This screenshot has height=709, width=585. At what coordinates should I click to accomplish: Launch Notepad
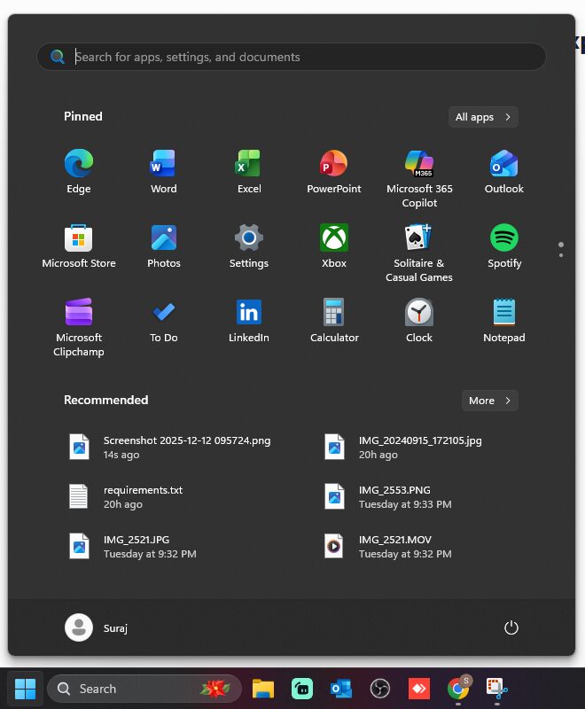504,320
